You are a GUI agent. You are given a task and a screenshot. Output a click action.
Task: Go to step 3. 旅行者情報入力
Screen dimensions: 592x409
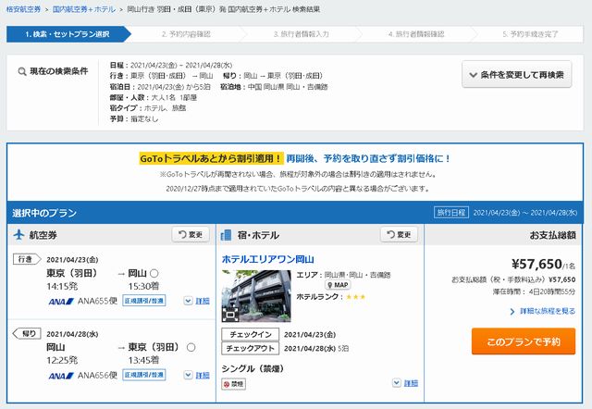[301, 34]
